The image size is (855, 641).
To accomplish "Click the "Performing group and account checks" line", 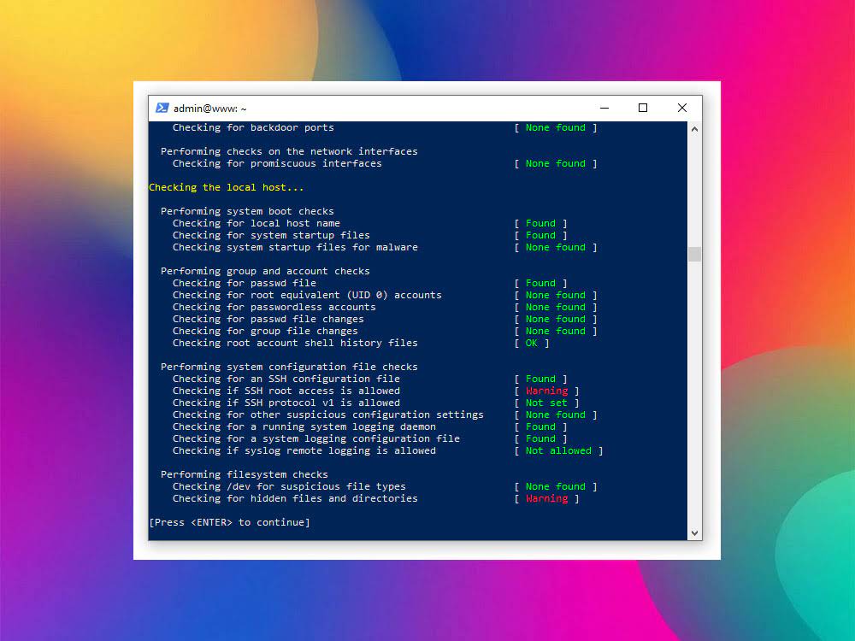I will 265,271.
